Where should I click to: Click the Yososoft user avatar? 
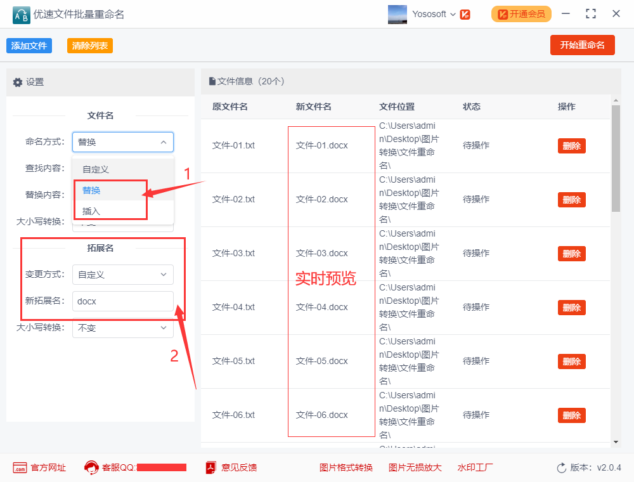pos(398,14)
